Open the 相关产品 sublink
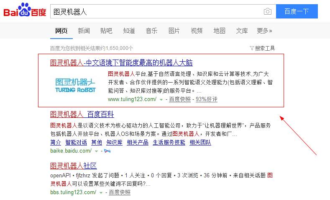Image resolution: width=330 pixels, height=200 pixels. [x=138, y=143]
